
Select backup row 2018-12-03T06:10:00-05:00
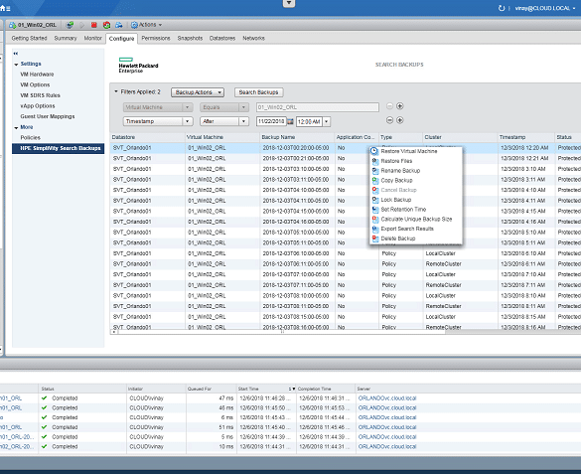346,253
